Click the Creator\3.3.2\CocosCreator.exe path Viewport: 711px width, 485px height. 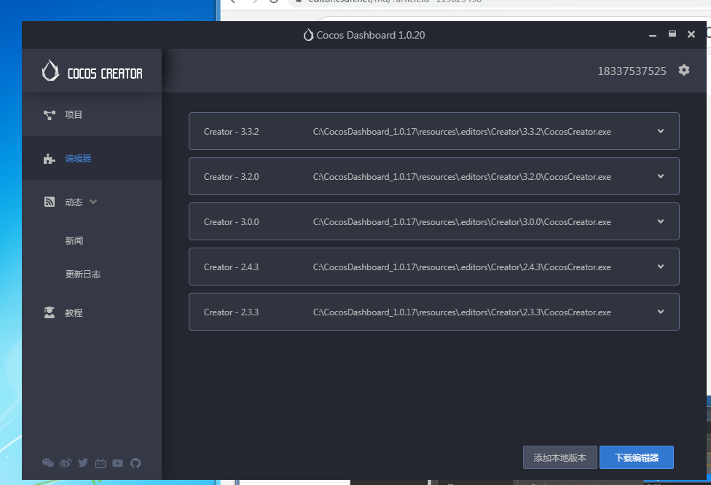462,132
